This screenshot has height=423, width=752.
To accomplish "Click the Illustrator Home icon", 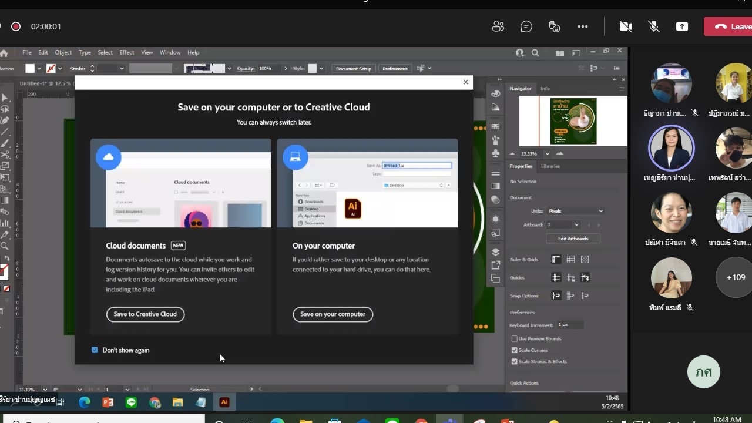I will [x=4, y=53].
